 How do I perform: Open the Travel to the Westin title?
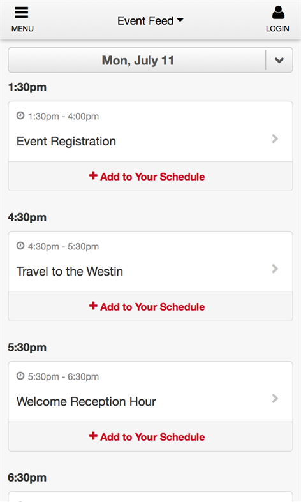point(70,272)
